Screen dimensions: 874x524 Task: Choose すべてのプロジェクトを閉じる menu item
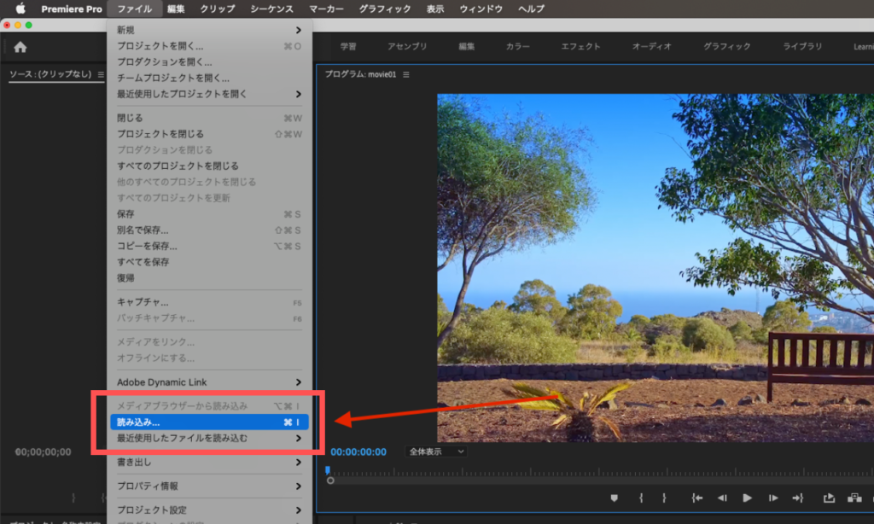pos(209,166)
